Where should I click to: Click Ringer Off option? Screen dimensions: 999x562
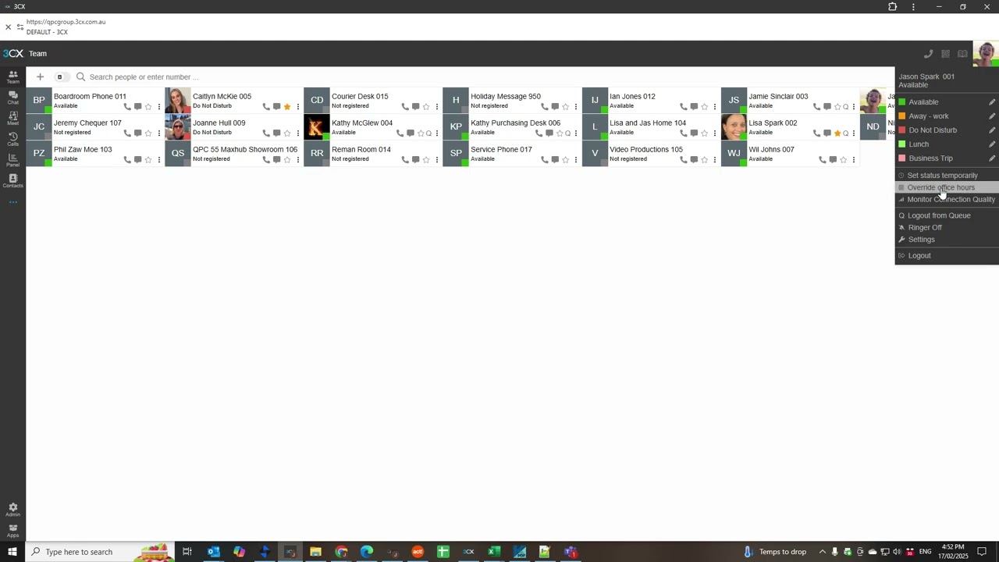925,228
